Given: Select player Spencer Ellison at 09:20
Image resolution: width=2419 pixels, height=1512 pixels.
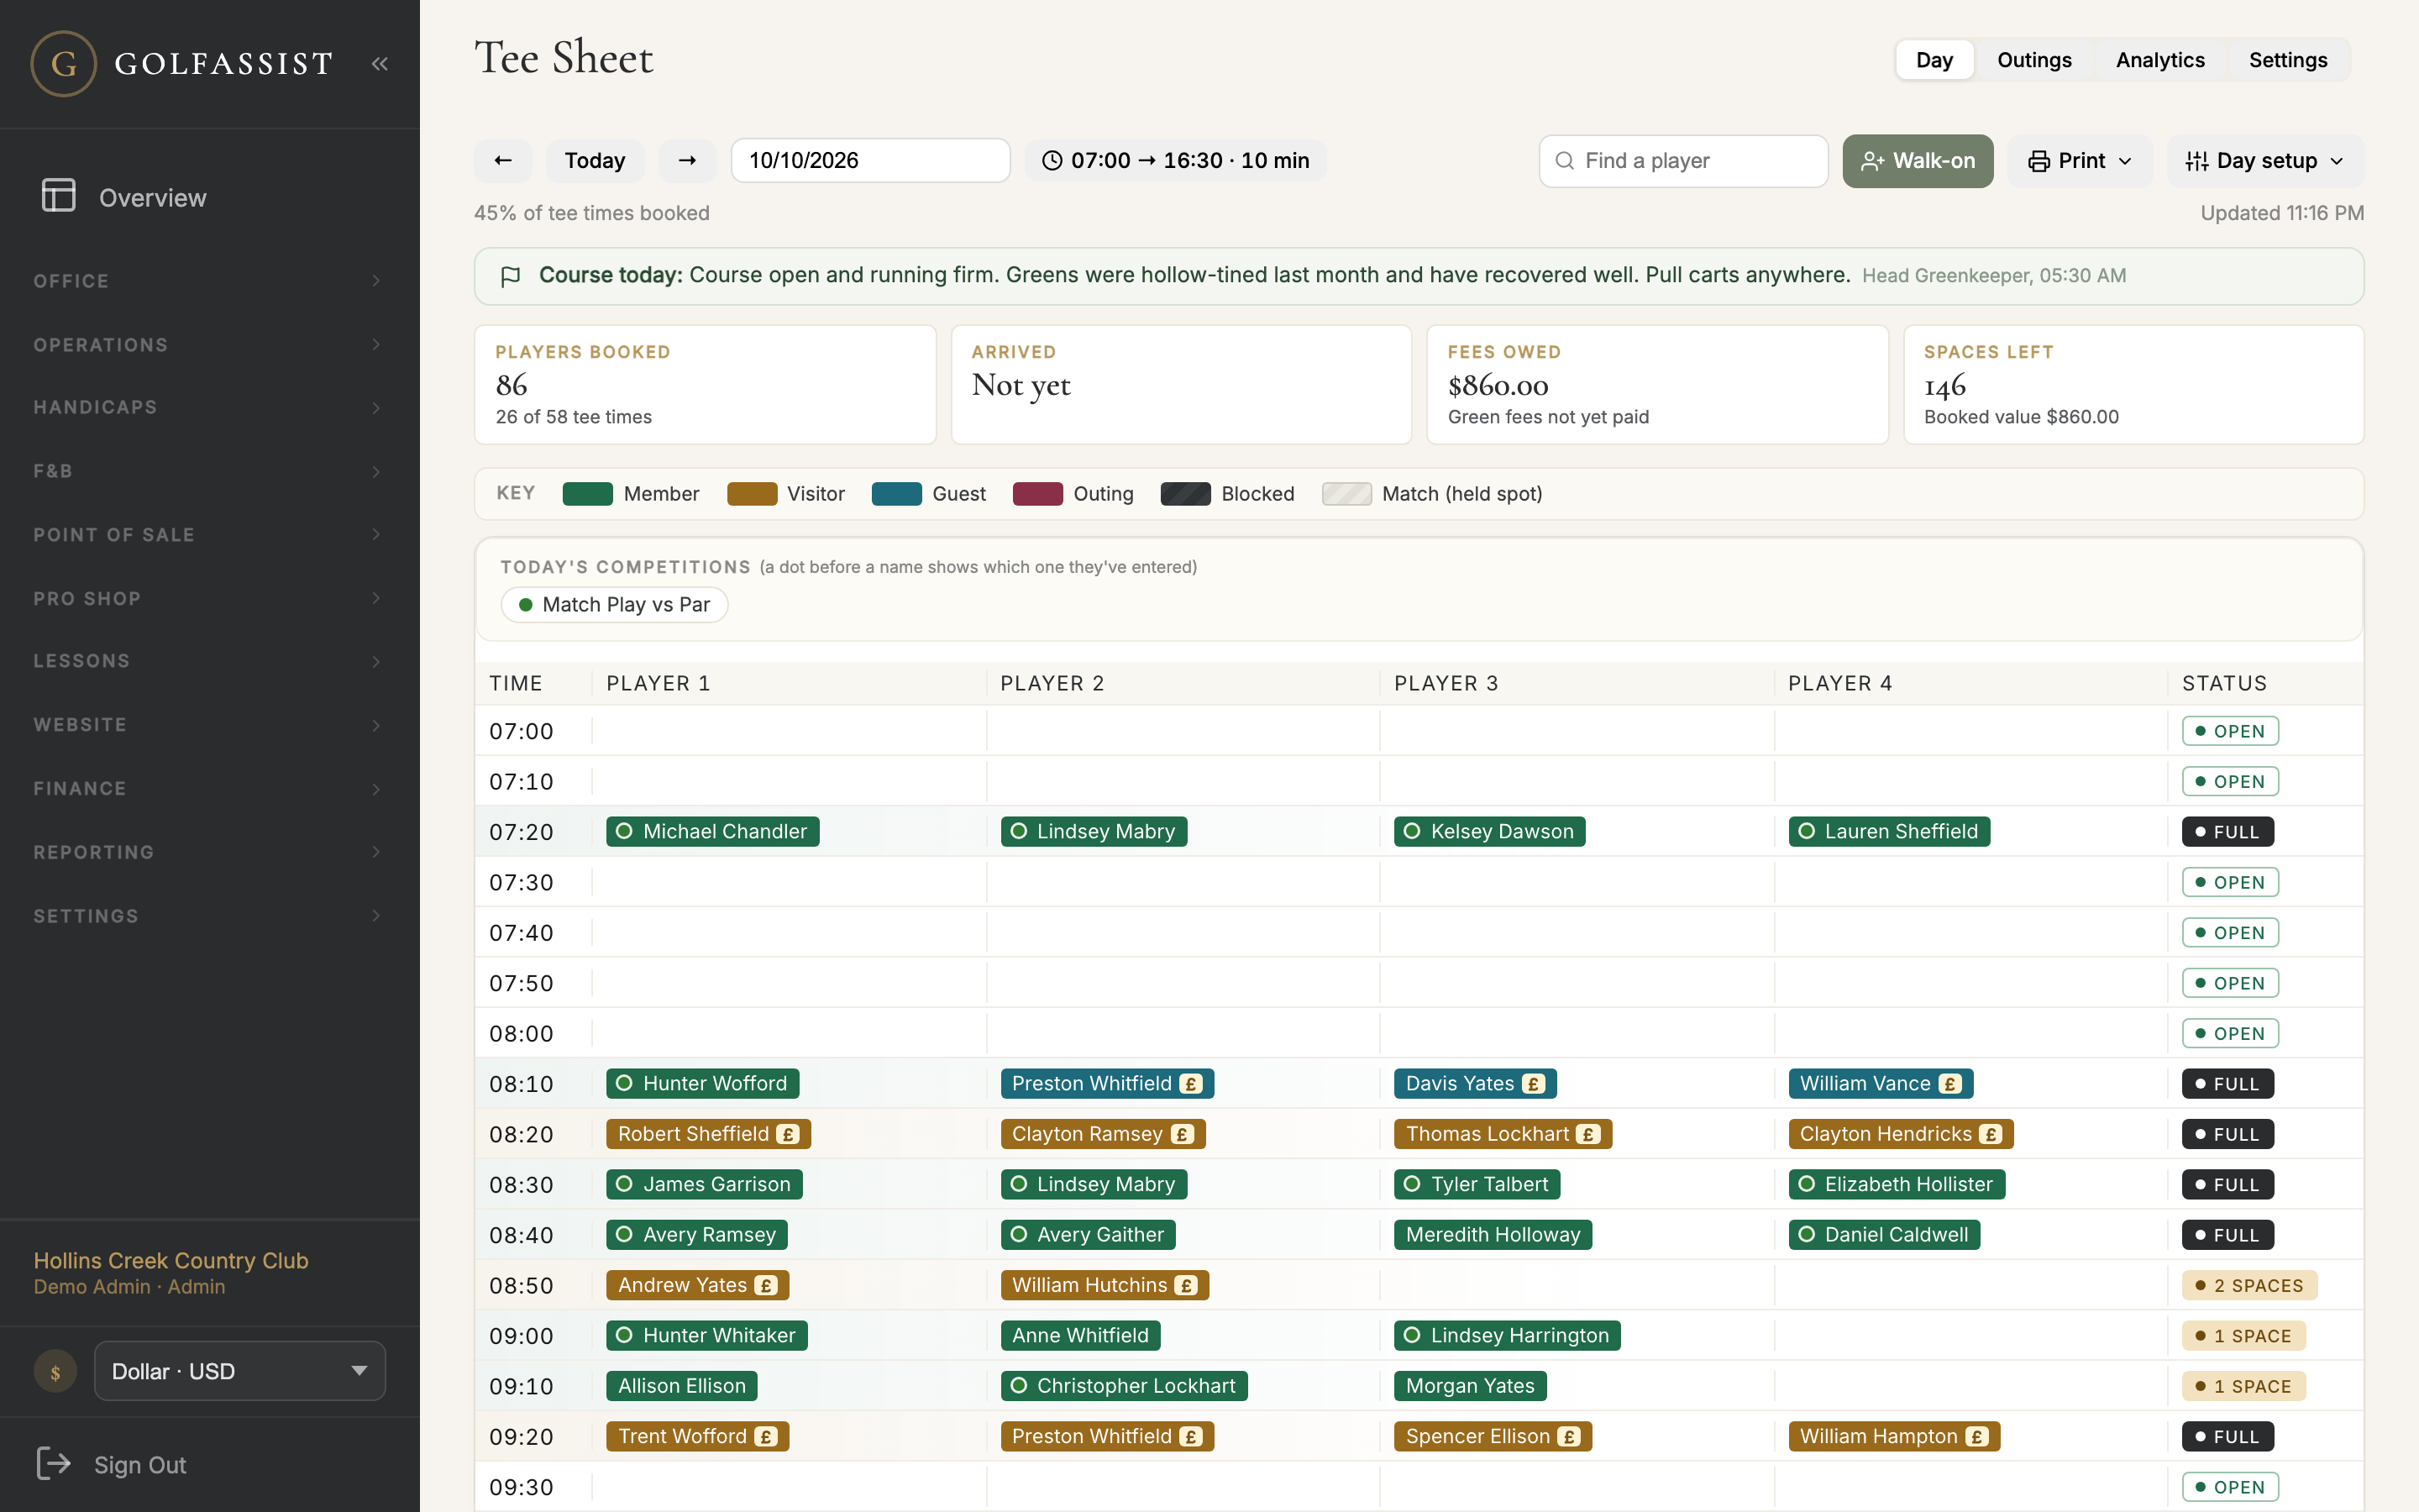Looking at the screenshot, I should point(1493,1437).
